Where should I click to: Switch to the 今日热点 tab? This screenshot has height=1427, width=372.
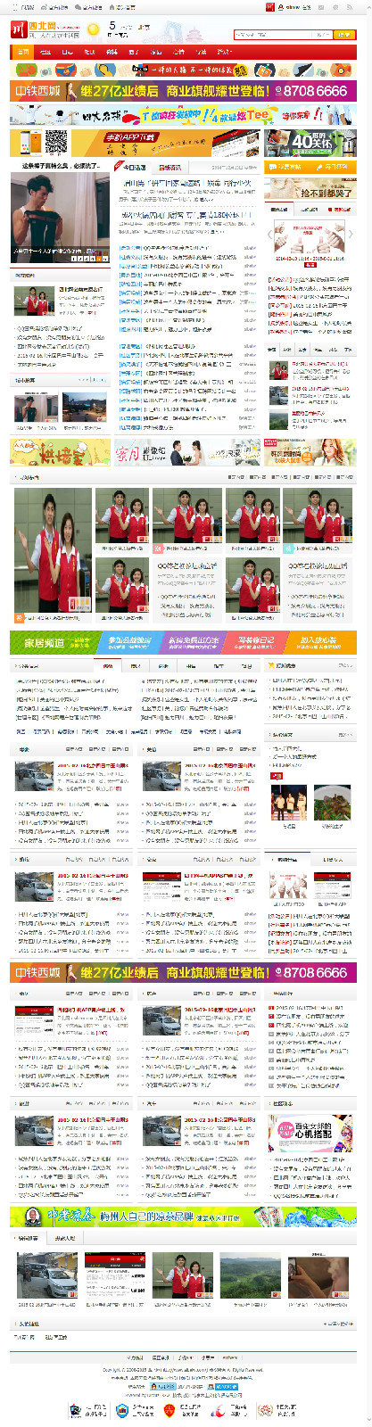[x=135, y=167]
